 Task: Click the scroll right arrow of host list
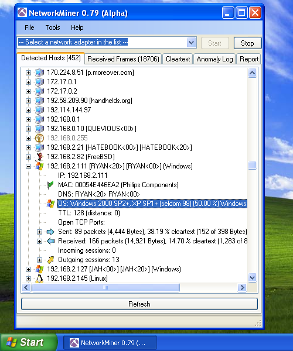[x=242, y=287]
